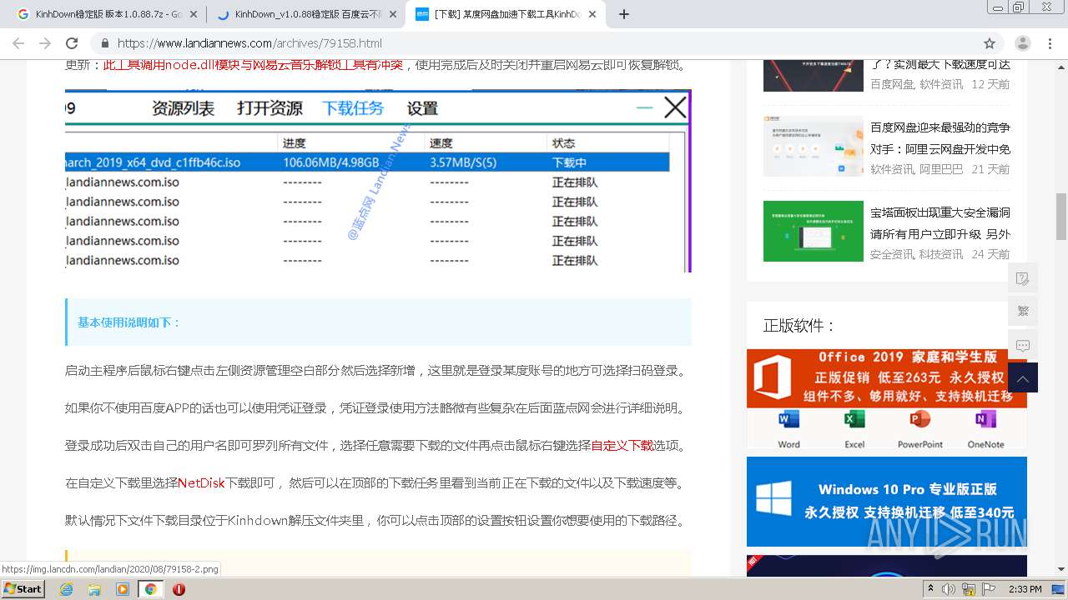
Task: Click the network tray icon
Action: click(x=969, y=589)
